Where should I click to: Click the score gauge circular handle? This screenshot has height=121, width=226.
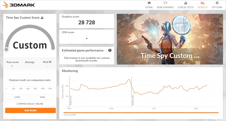click(x=6, y=50)
